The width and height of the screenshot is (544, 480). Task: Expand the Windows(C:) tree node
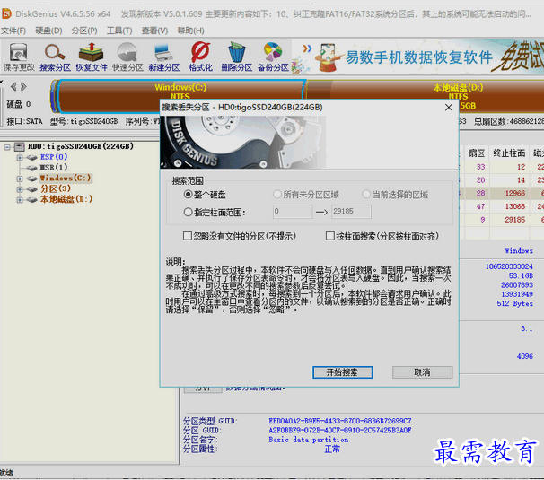[20, 179]
